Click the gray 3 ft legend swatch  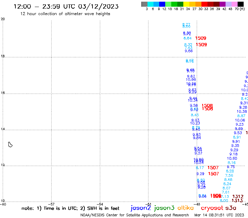click(144, 4)
